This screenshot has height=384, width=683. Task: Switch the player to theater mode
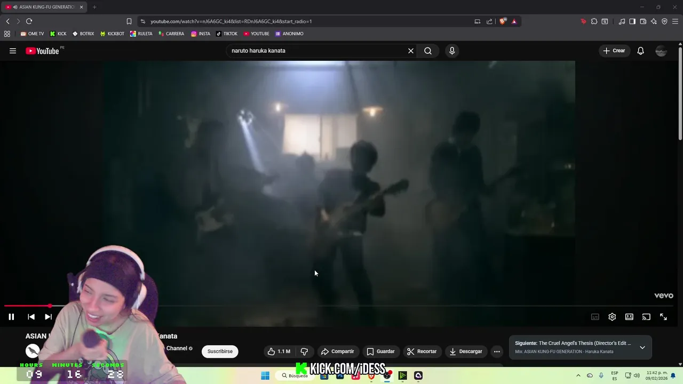click(x=629, y=317)
